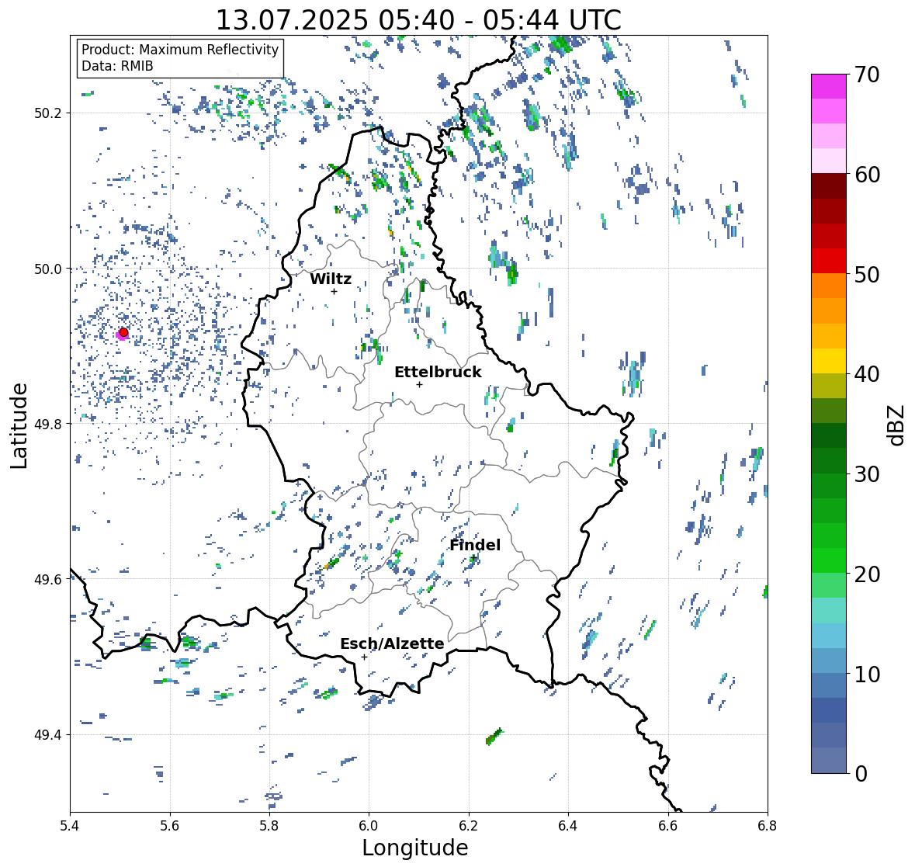The image size is (915, 867).
Task: Click the 20 tick on the colorbar
Action: [x=867, y=574]
